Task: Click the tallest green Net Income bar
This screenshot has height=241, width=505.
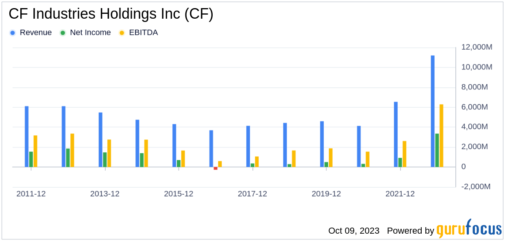Action: tap(437, 150)
